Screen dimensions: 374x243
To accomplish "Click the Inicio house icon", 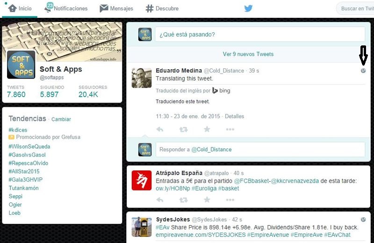I will (13, 8).
